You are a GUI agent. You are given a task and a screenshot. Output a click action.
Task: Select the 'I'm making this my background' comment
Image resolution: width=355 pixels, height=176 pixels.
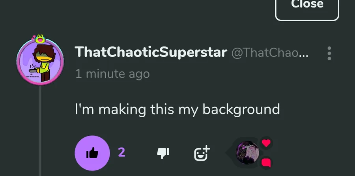[177, 109]
